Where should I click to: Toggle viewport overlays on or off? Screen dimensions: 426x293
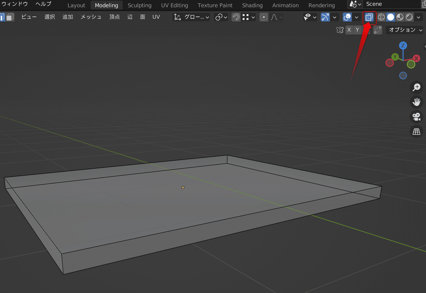[x=347, y=17]
